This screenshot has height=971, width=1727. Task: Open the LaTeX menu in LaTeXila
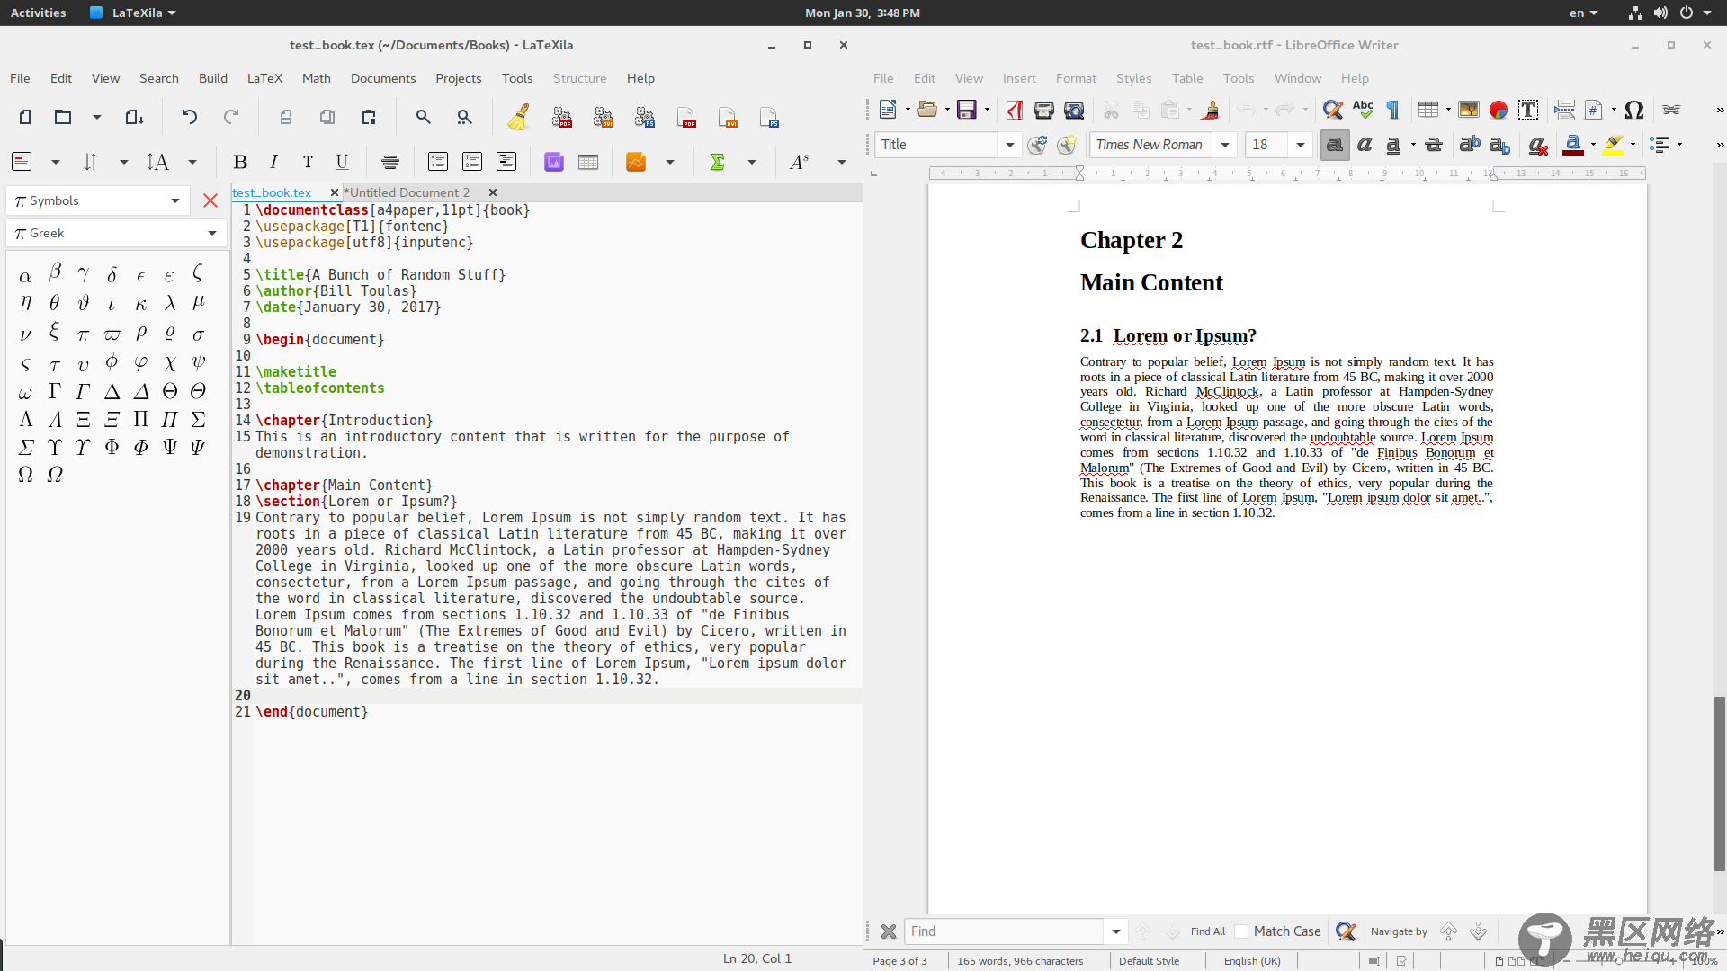(264, 78)
